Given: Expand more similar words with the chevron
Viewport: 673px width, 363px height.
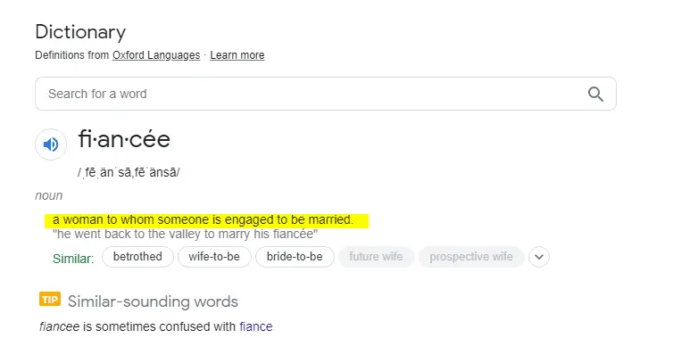Looking at the screenshot, I should tap(538, 257).
